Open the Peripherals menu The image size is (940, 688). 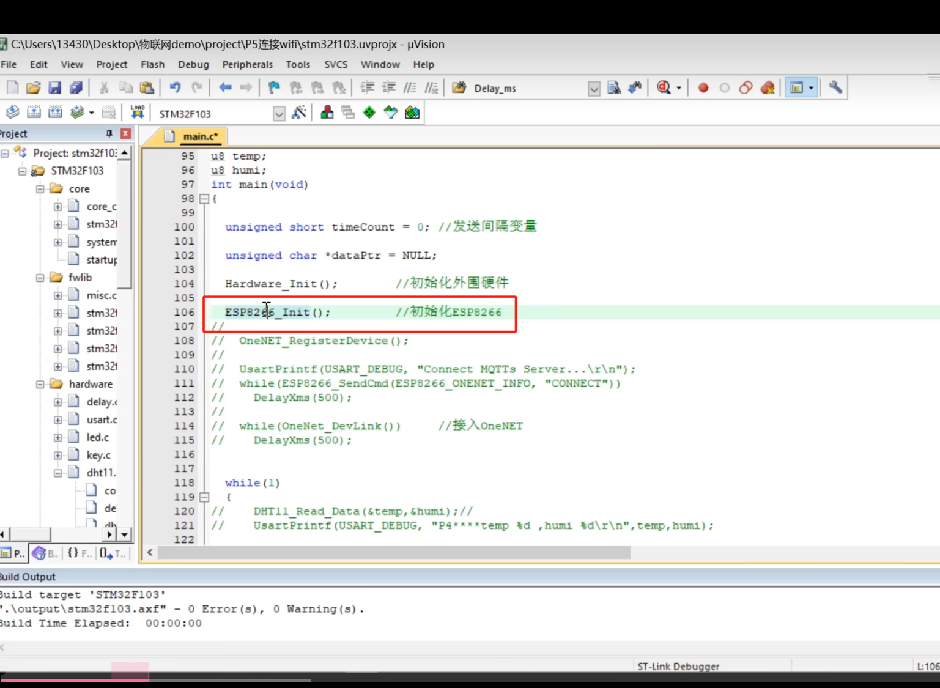247,64
